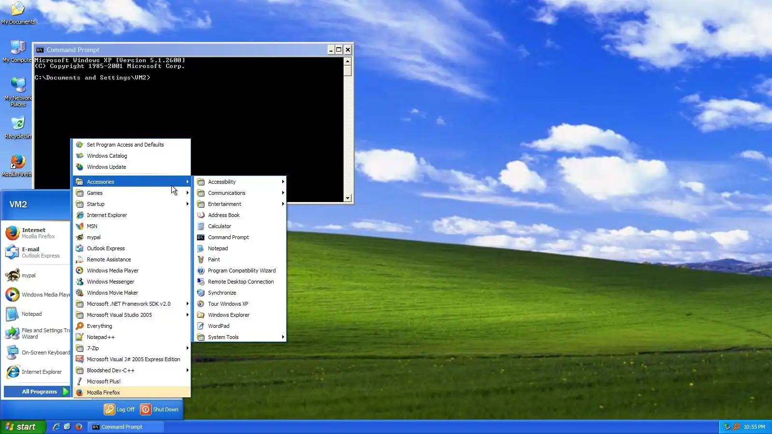Click the Log Off button
This screenshot has height=434, width=772.
[120, 409]
